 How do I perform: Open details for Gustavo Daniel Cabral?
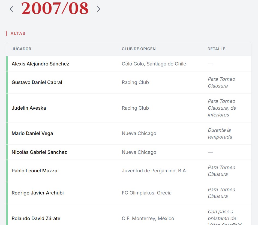pos(37,82)
